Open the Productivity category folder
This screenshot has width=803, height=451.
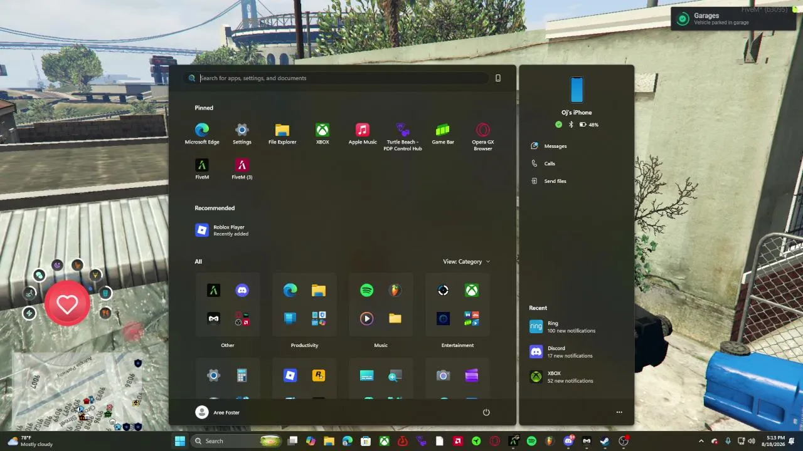[x=304, y=304]
